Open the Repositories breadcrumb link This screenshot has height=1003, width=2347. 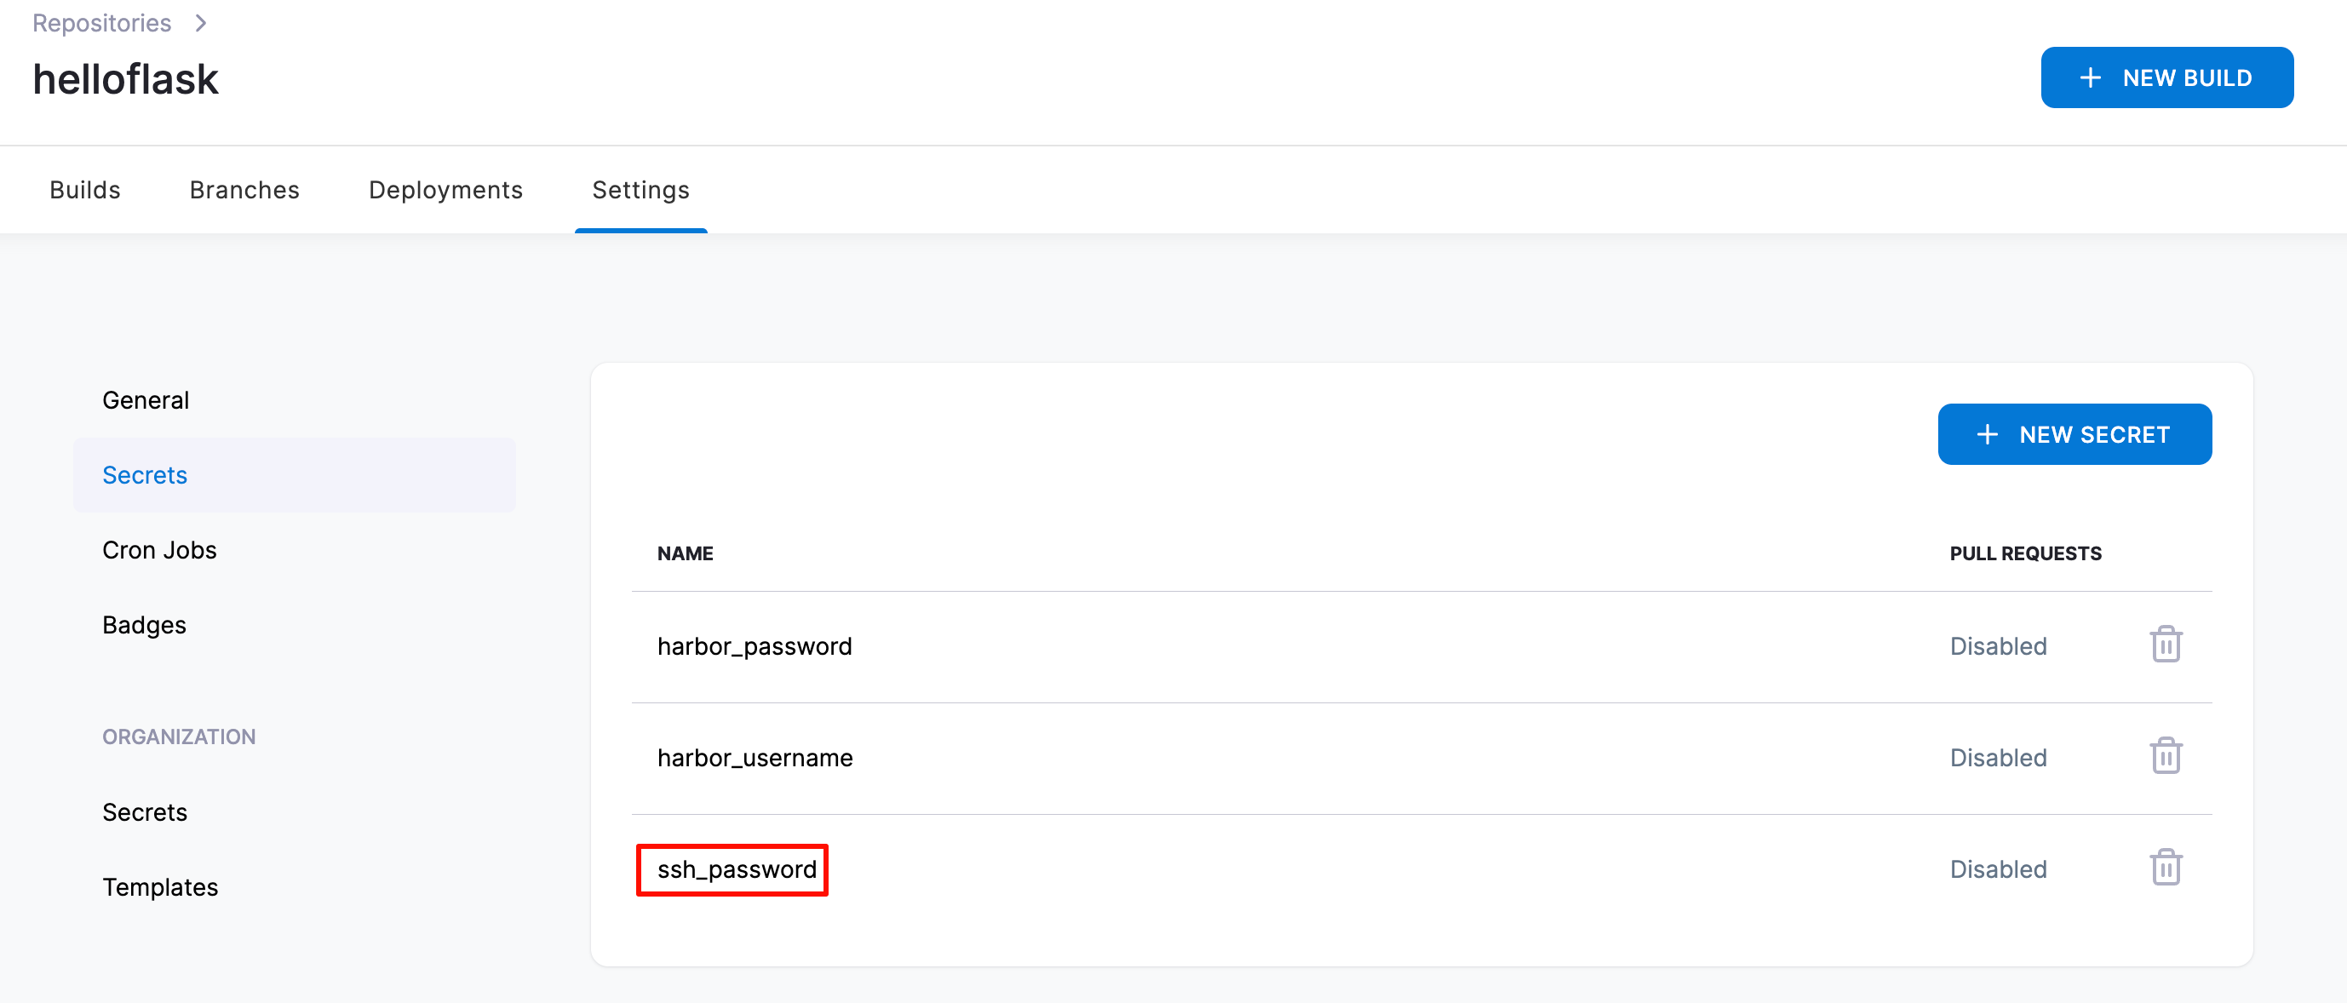(101, 23)
